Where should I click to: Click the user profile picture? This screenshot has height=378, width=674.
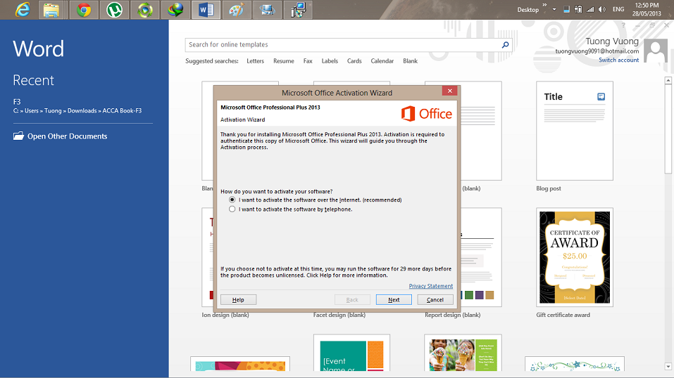[656, 51]
